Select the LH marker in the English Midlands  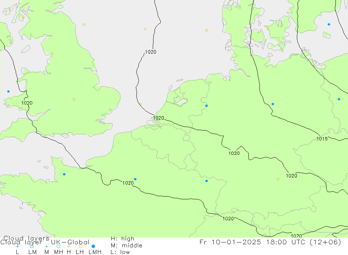74,99
